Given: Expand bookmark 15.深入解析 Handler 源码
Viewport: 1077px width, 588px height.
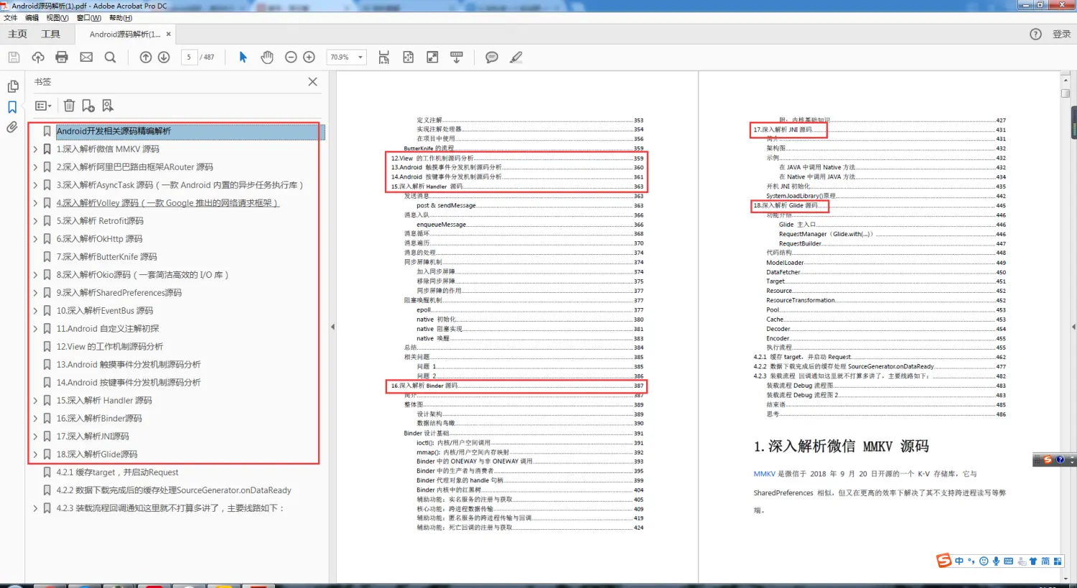Looking at the screenshot, I should [35, 401].
